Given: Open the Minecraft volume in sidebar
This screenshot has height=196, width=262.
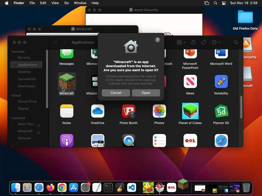Looking at the screenshot, I should coord(25,131).
